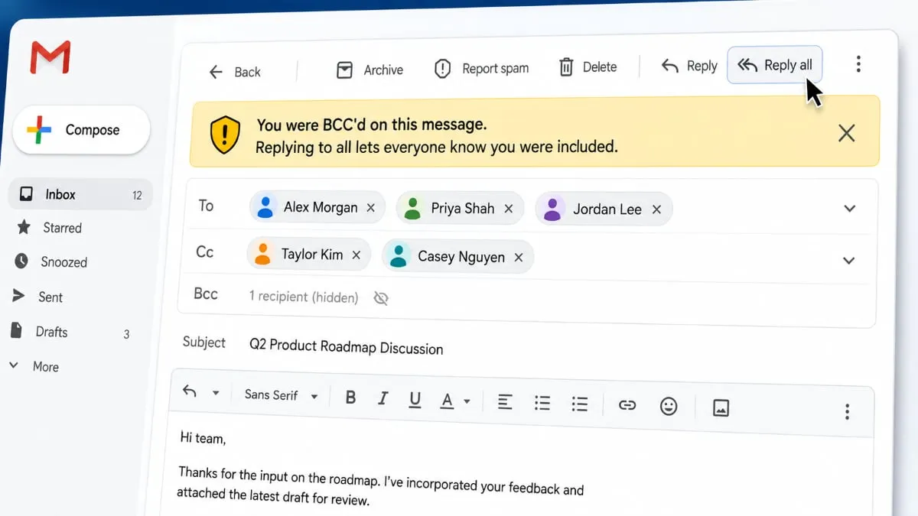Archive this message

tap(369, 70)
